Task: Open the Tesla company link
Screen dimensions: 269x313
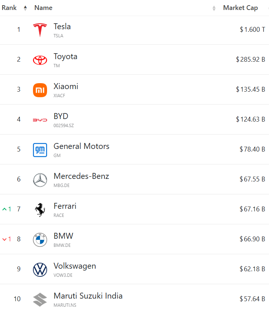Action: point(62,27)
